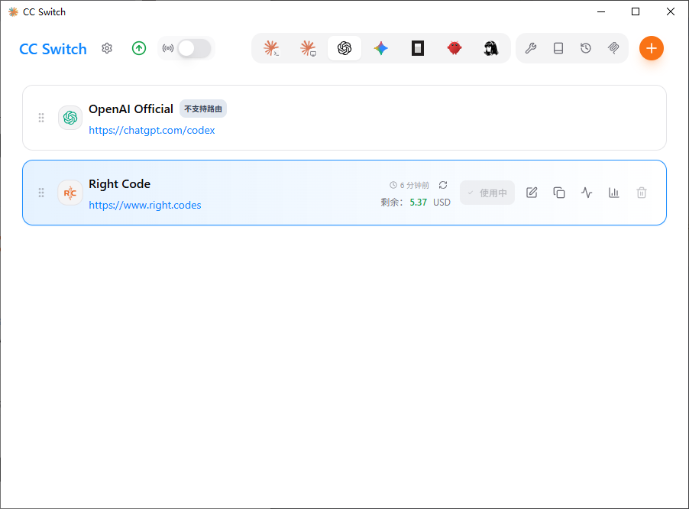Open the www.right.codes link

point(145,205)
